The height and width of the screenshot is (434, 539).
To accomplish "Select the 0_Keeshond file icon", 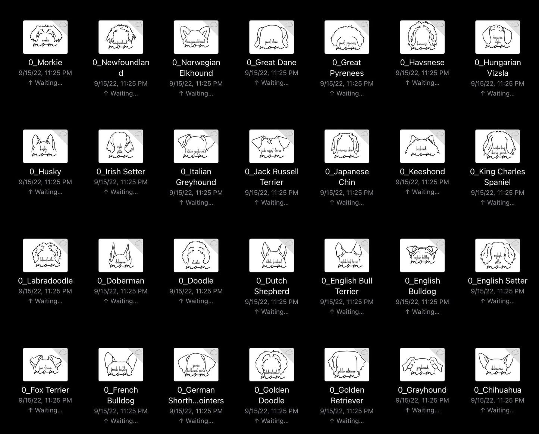I will (x=422, y=146).
